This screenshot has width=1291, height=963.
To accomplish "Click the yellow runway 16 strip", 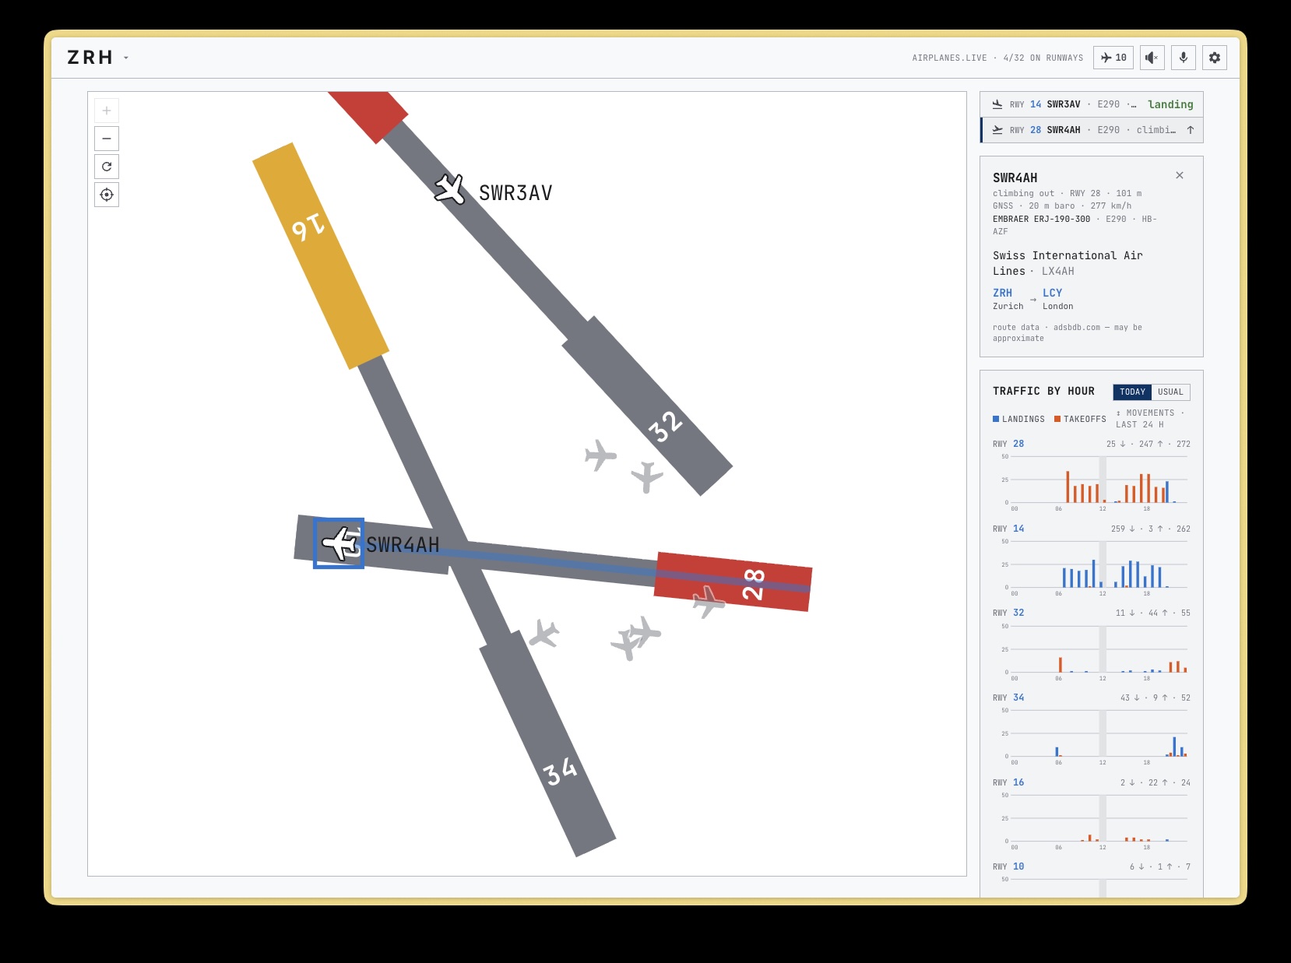I will click(x=321, y=255).
